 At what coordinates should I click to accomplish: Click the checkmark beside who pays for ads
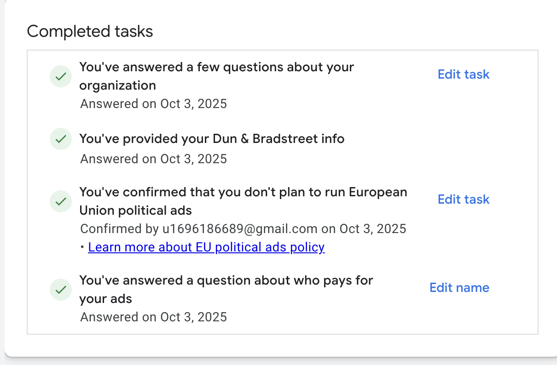point(60,290)
